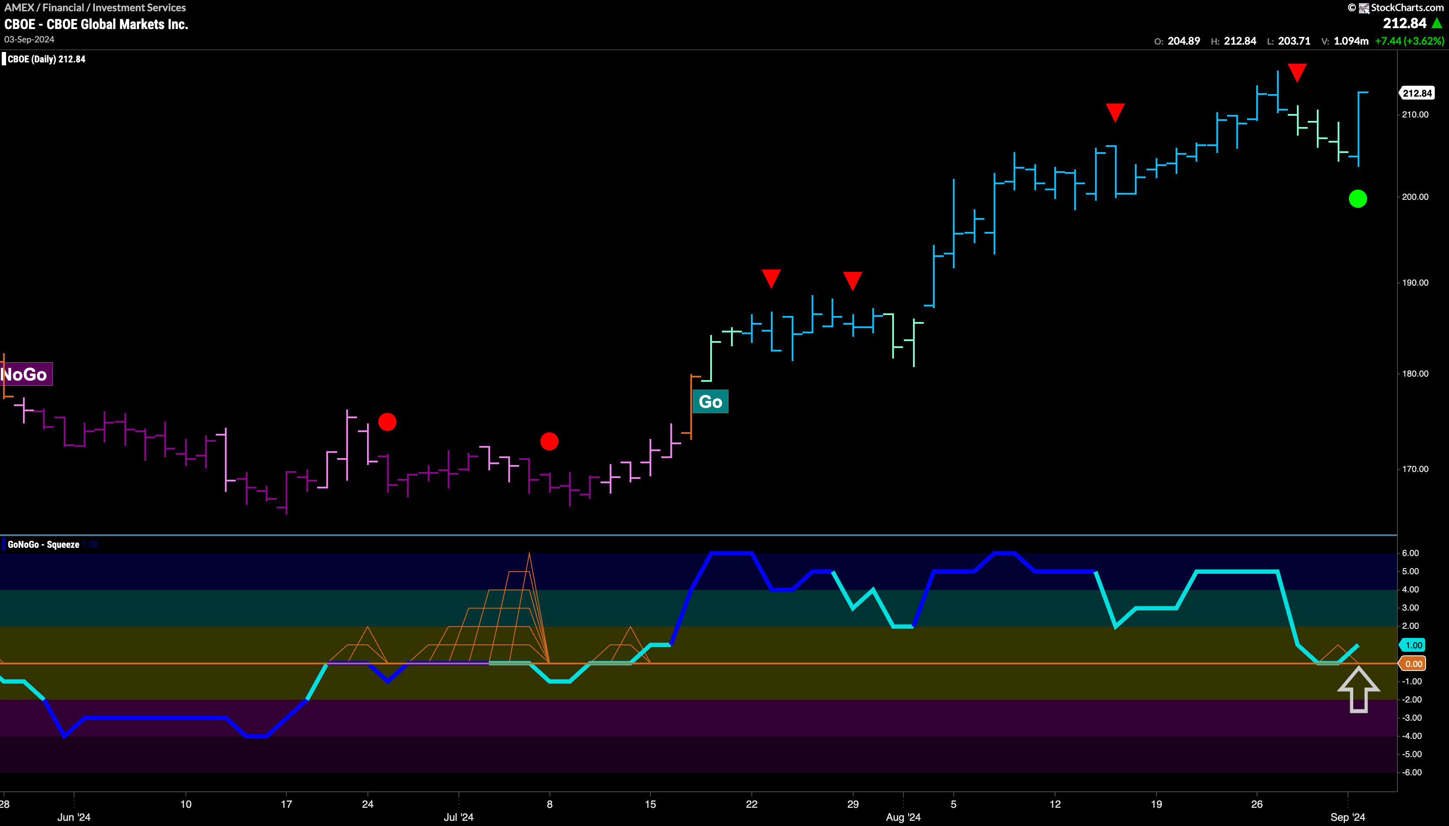Click the red triangle marker near 29 July

(x=852, y=281)
